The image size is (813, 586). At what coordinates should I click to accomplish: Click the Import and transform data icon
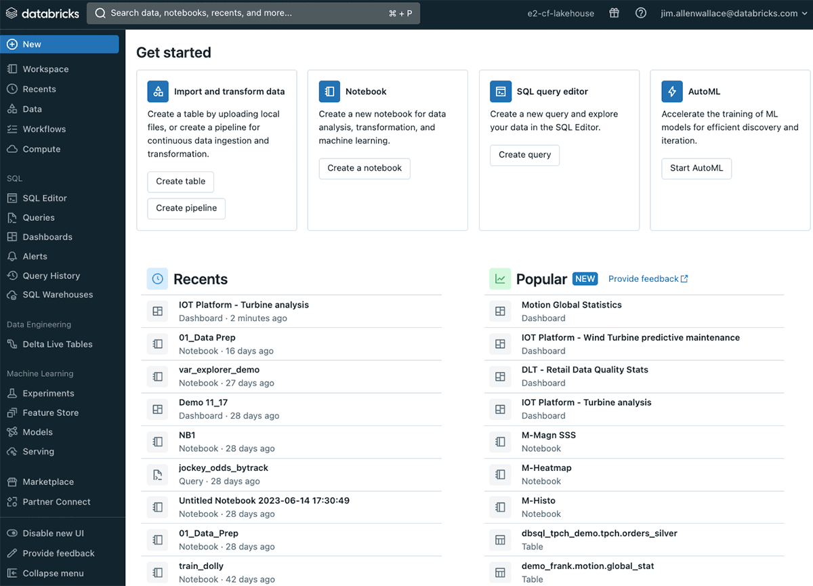[x=157, y=91]
